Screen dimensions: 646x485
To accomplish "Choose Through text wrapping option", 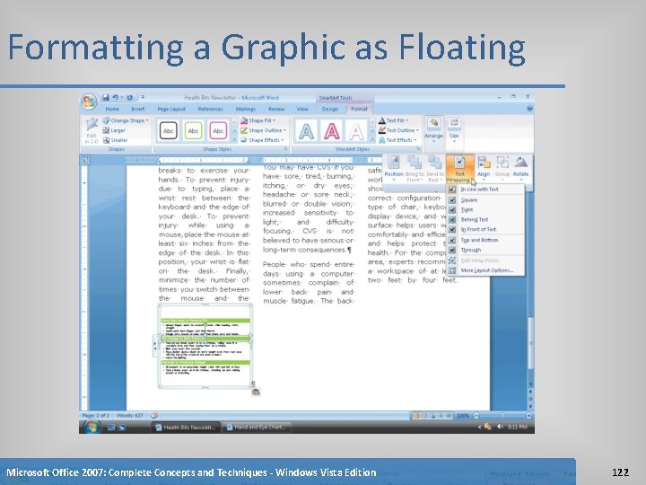I will 485,250.
